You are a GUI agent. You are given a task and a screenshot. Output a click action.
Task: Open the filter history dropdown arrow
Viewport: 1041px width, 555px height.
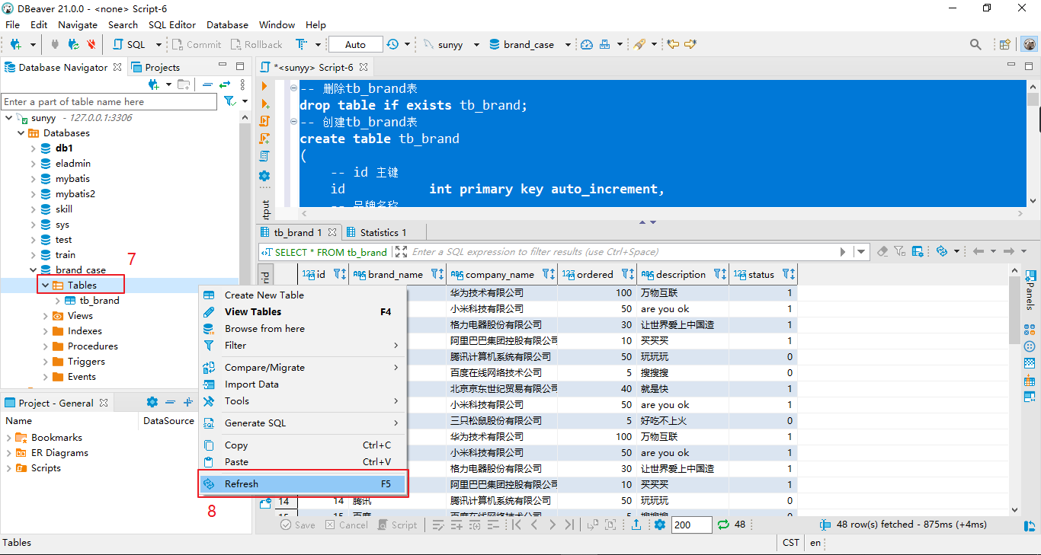tap(862, 252)
